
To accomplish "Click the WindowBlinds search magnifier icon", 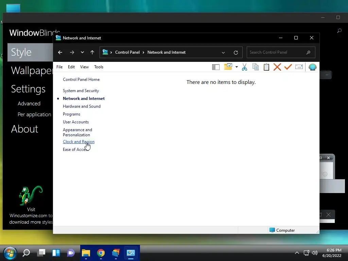I will 339,31.
